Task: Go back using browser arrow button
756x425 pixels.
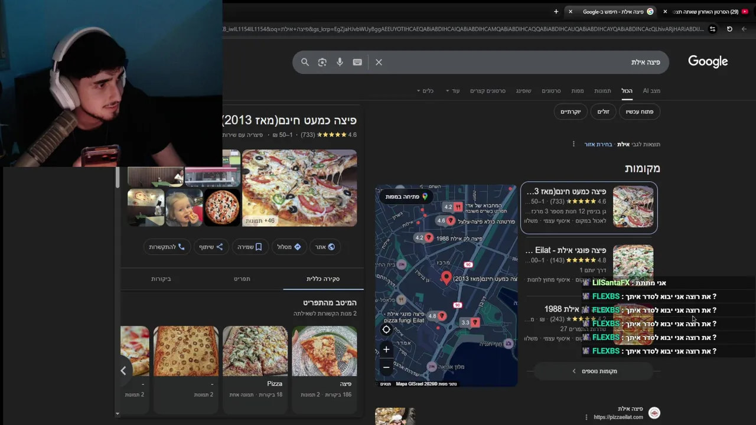Action: (x=744, y=29)
